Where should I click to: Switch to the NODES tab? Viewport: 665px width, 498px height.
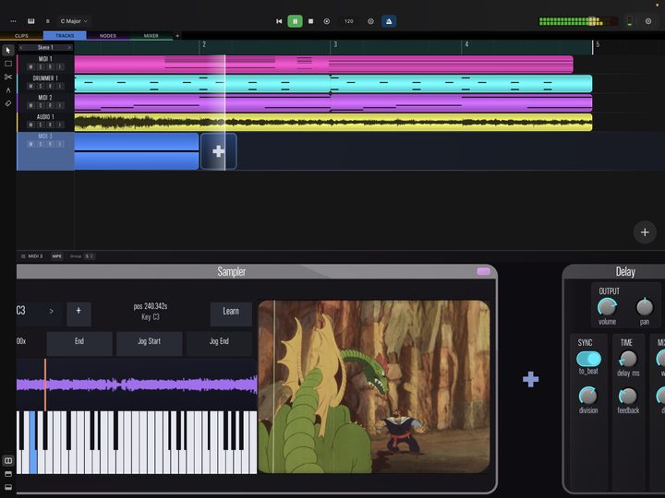pyautogui.click(x=108, y=36)
